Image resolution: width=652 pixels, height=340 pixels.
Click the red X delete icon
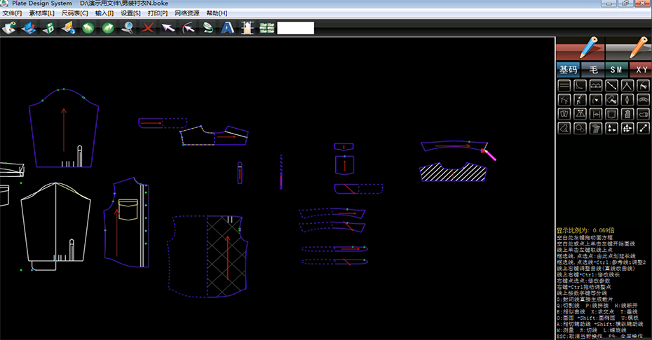click(148, 28)
